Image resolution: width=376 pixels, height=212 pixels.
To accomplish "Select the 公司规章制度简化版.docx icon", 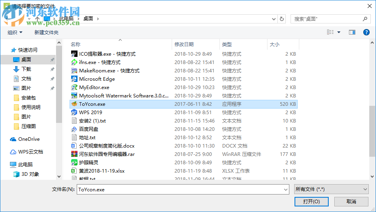I will [74, 146].
